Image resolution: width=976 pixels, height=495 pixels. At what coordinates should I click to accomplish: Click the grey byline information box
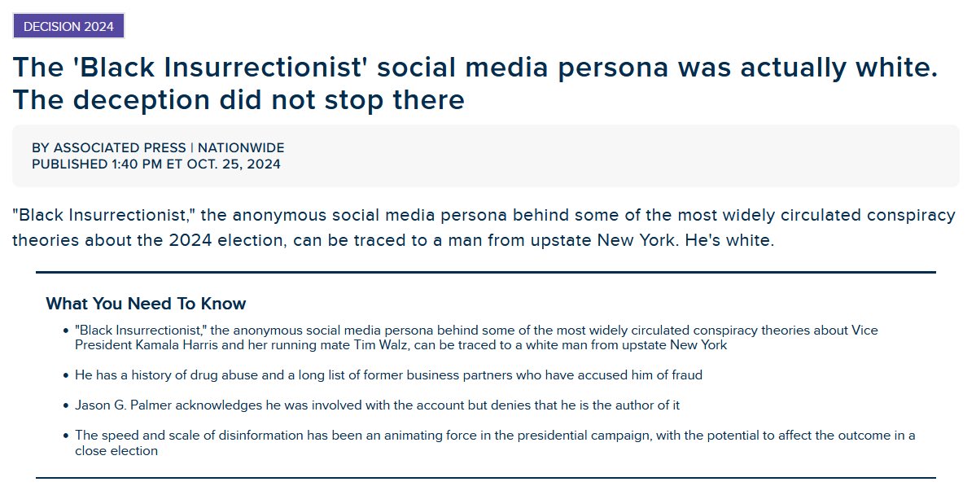[x=485, y=156]
